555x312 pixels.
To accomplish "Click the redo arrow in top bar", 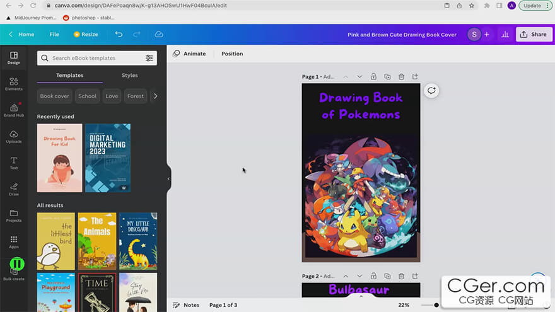I will [x=137, y=34].
